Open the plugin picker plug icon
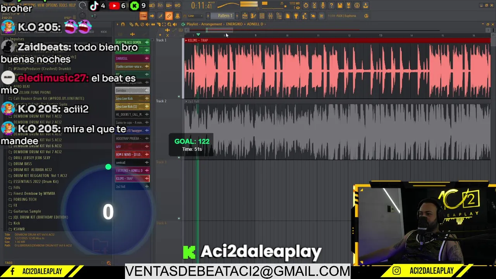Viewport: 496px width, 279px height. point(296,16)
